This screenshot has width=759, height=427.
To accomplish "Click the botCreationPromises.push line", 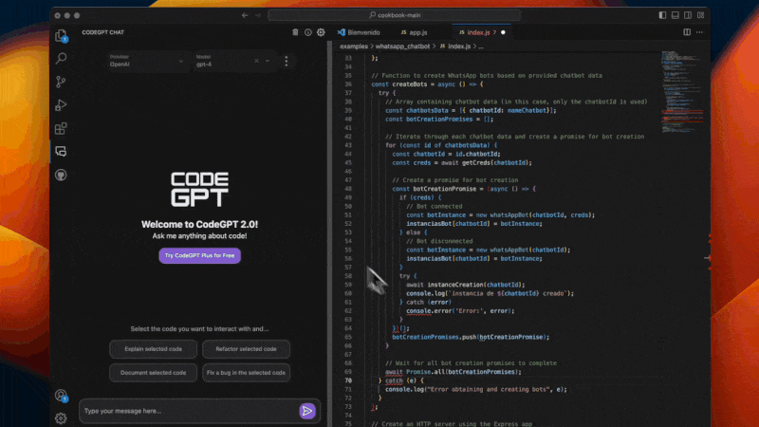I will 471,337.
